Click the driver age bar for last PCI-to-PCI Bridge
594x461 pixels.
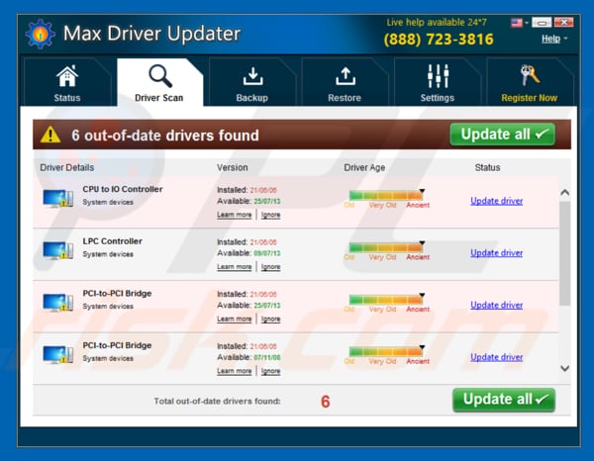click(386, 351)
